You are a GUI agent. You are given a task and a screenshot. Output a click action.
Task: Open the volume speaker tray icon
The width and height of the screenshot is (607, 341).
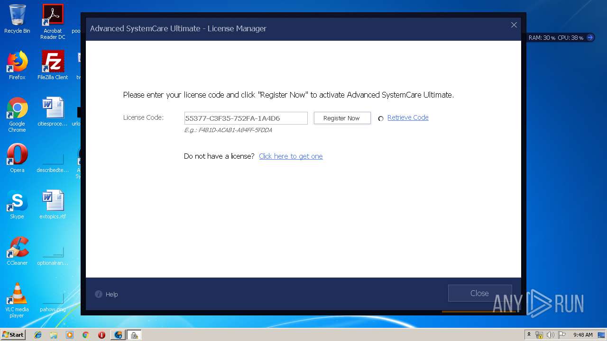[551, 335]
